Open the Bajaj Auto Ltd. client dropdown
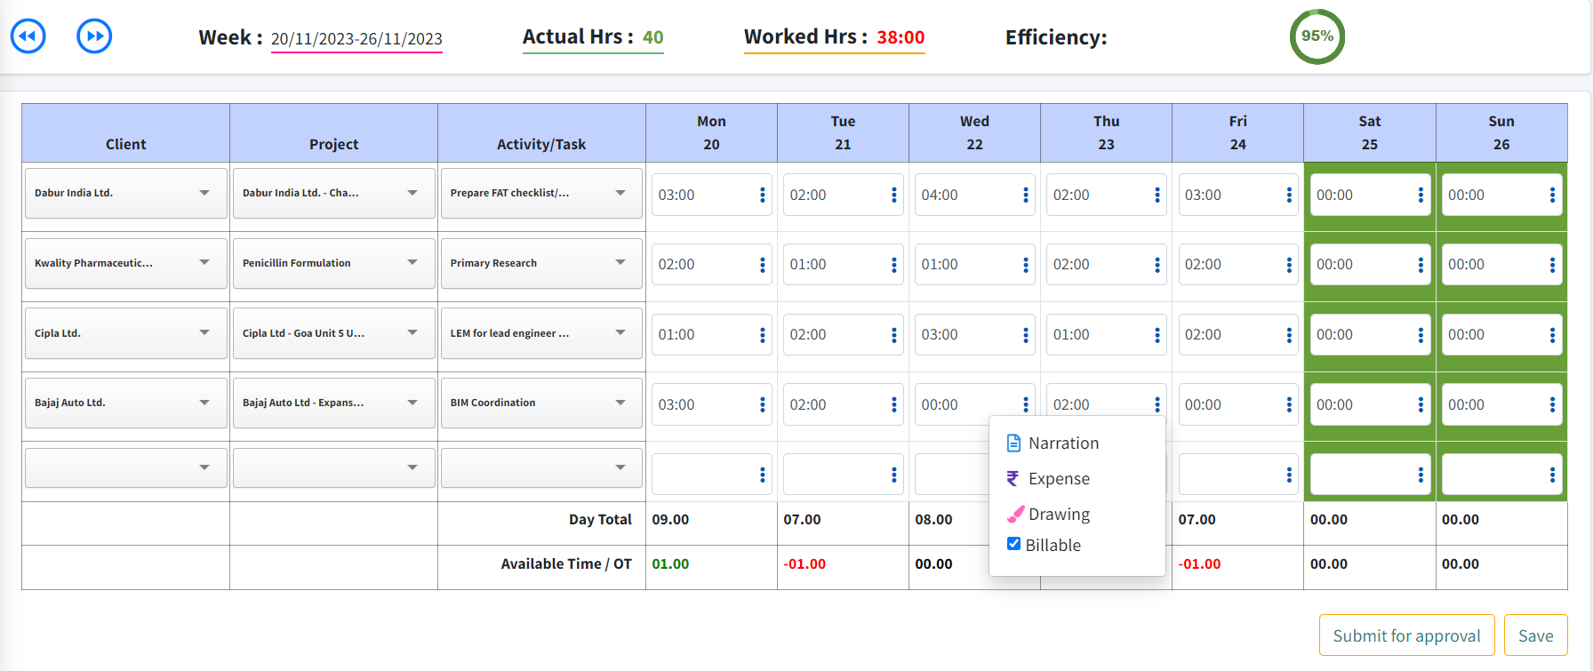The height and width of the screenshot is (671, 1593). click(125, 403)
